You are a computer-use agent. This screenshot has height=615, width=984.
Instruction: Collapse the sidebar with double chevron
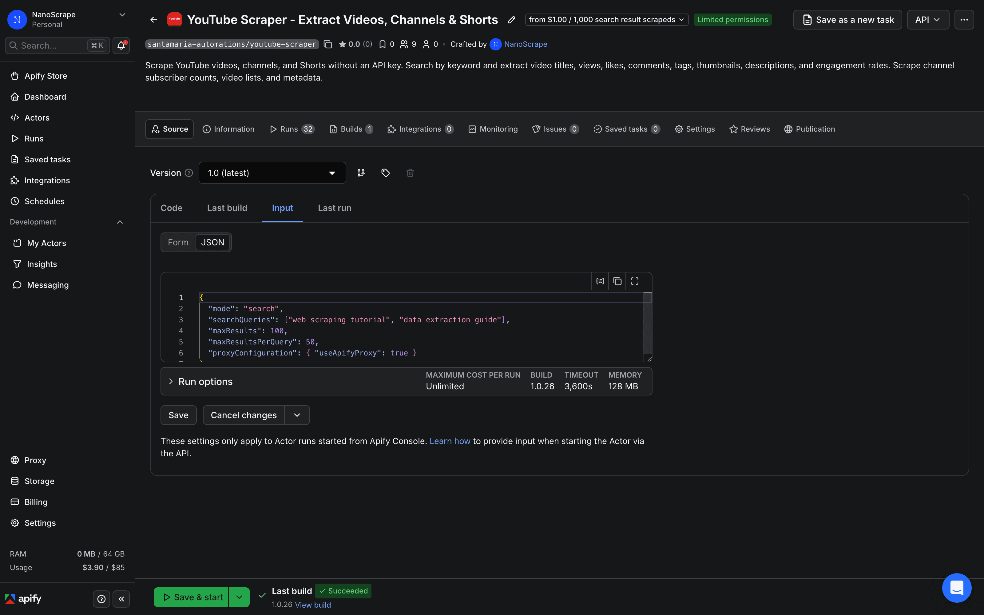[x=121, y=599]
